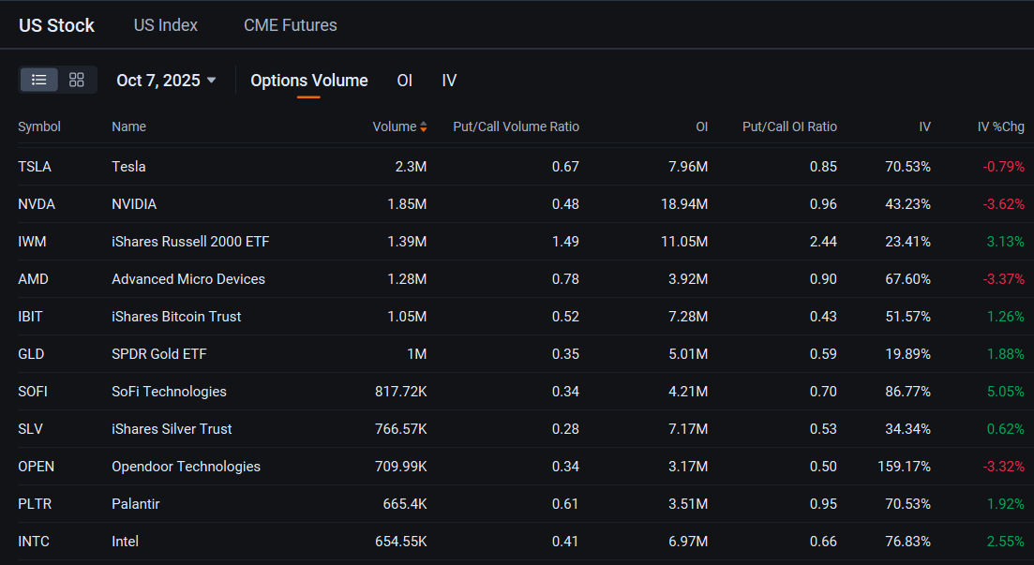Select the Options Volume tab

[x=309, y=81]
